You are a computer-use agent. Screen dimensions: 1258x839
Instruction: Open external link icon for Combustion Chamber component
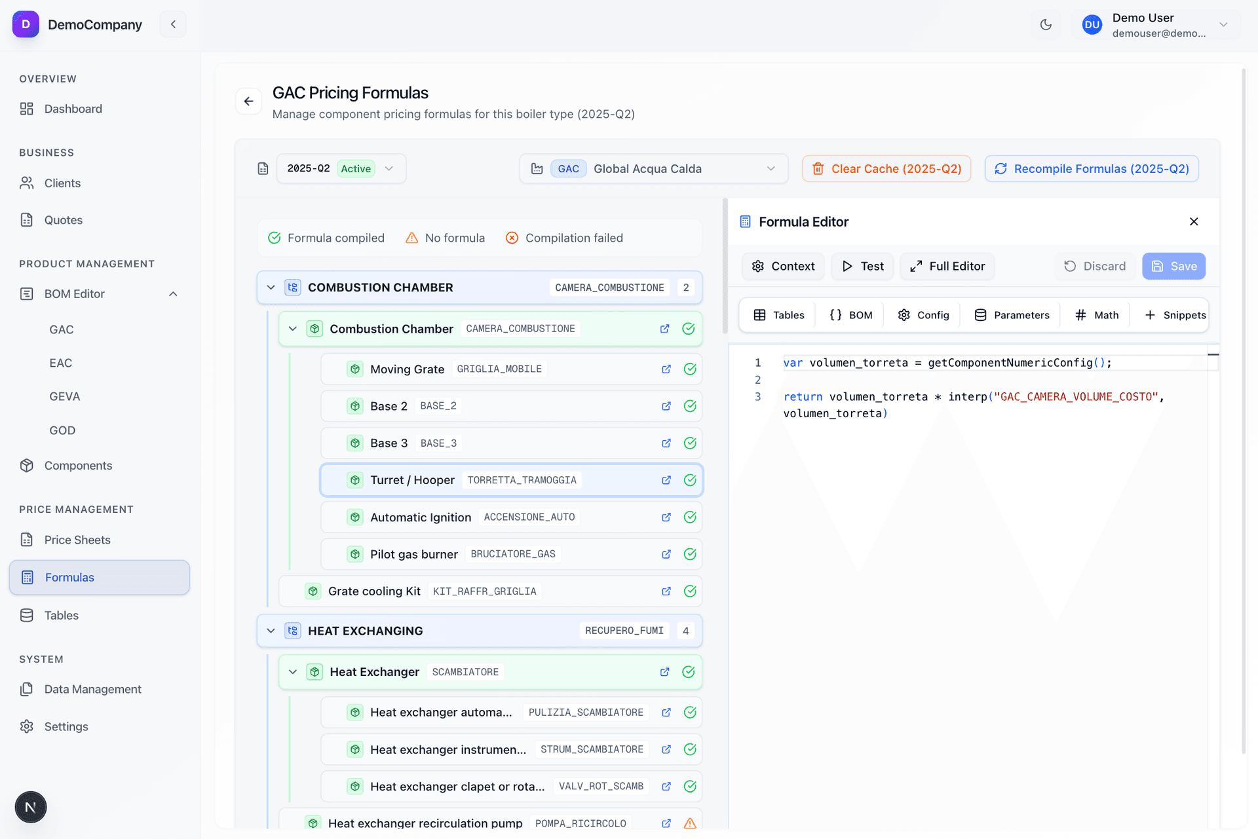(x=665, y=329)
